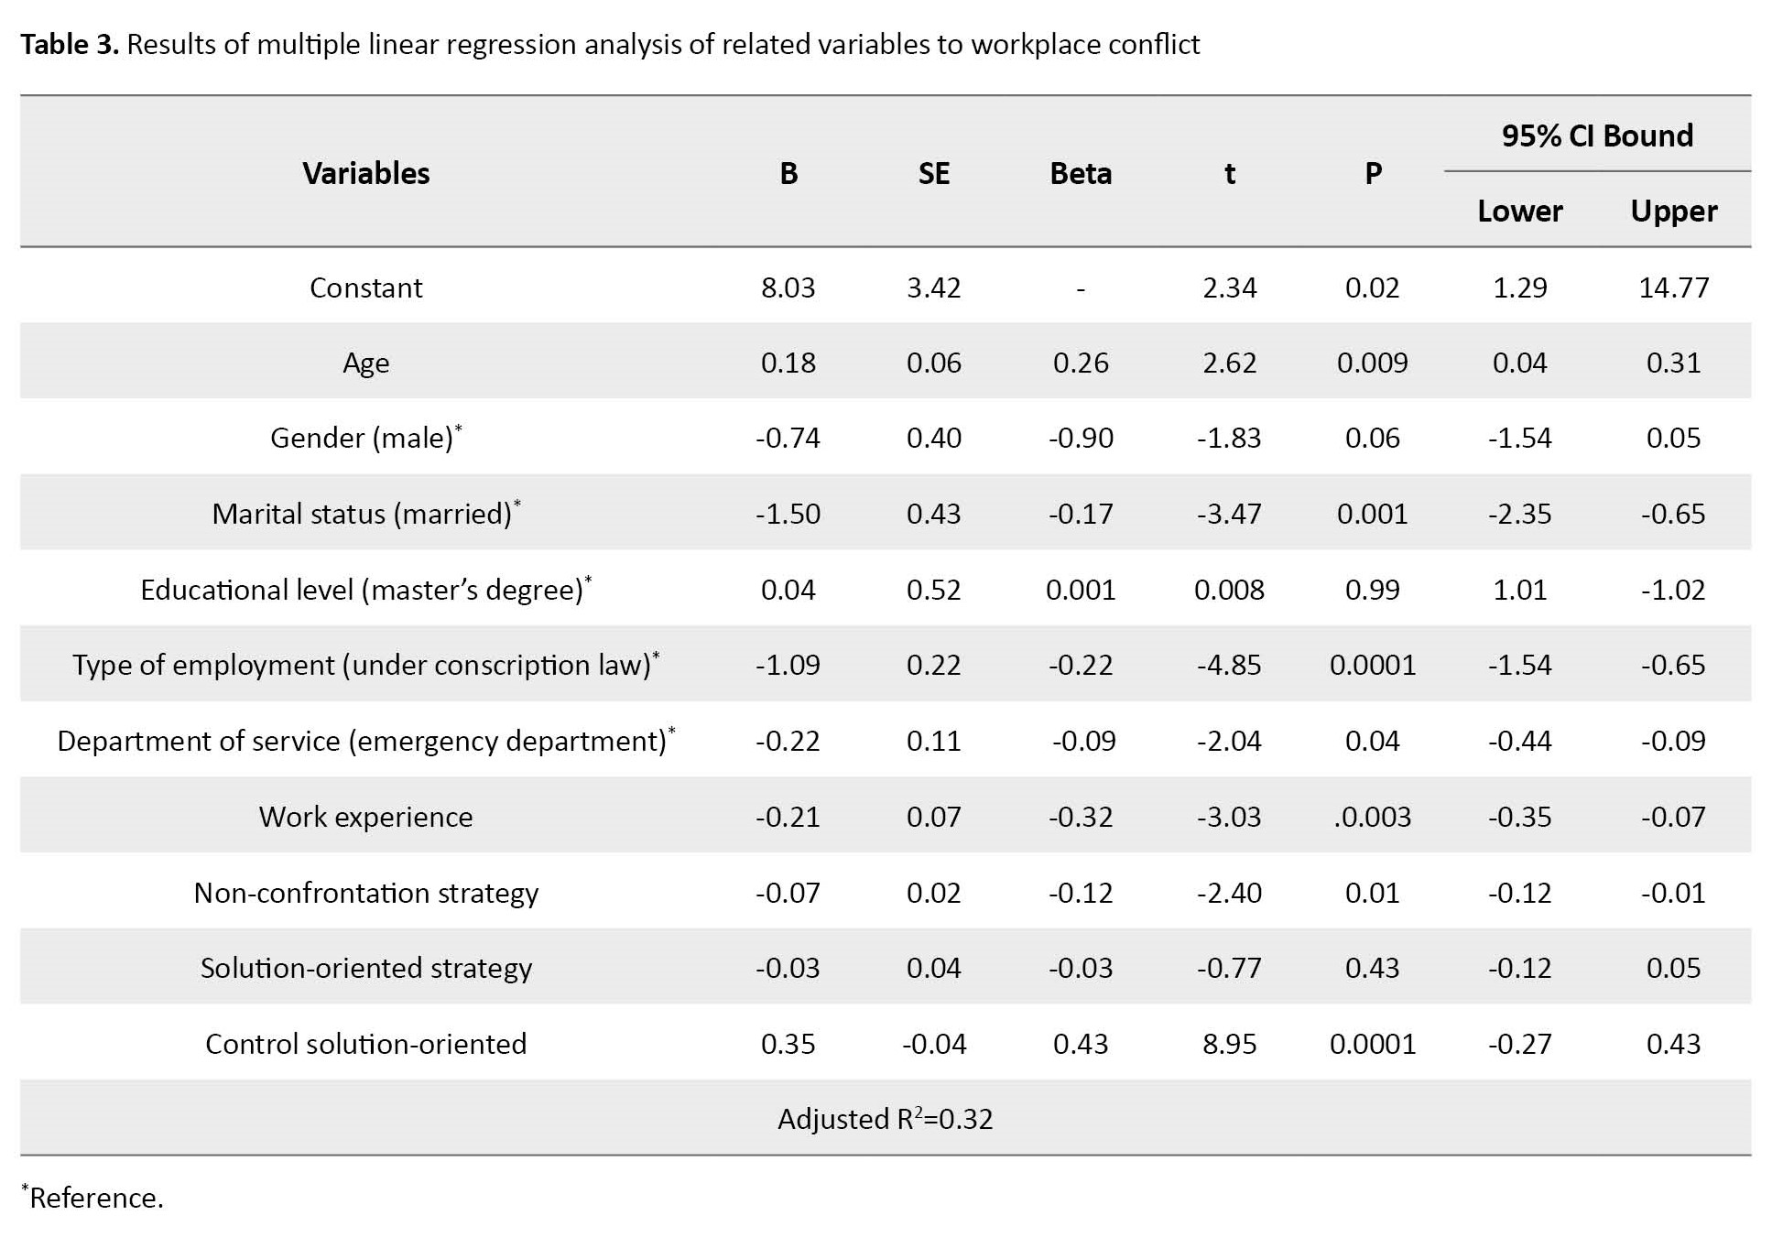Viewport: 1772px width, 1237px height.
Task: Click the Beta column header
Action: (x=1081, y=173)
